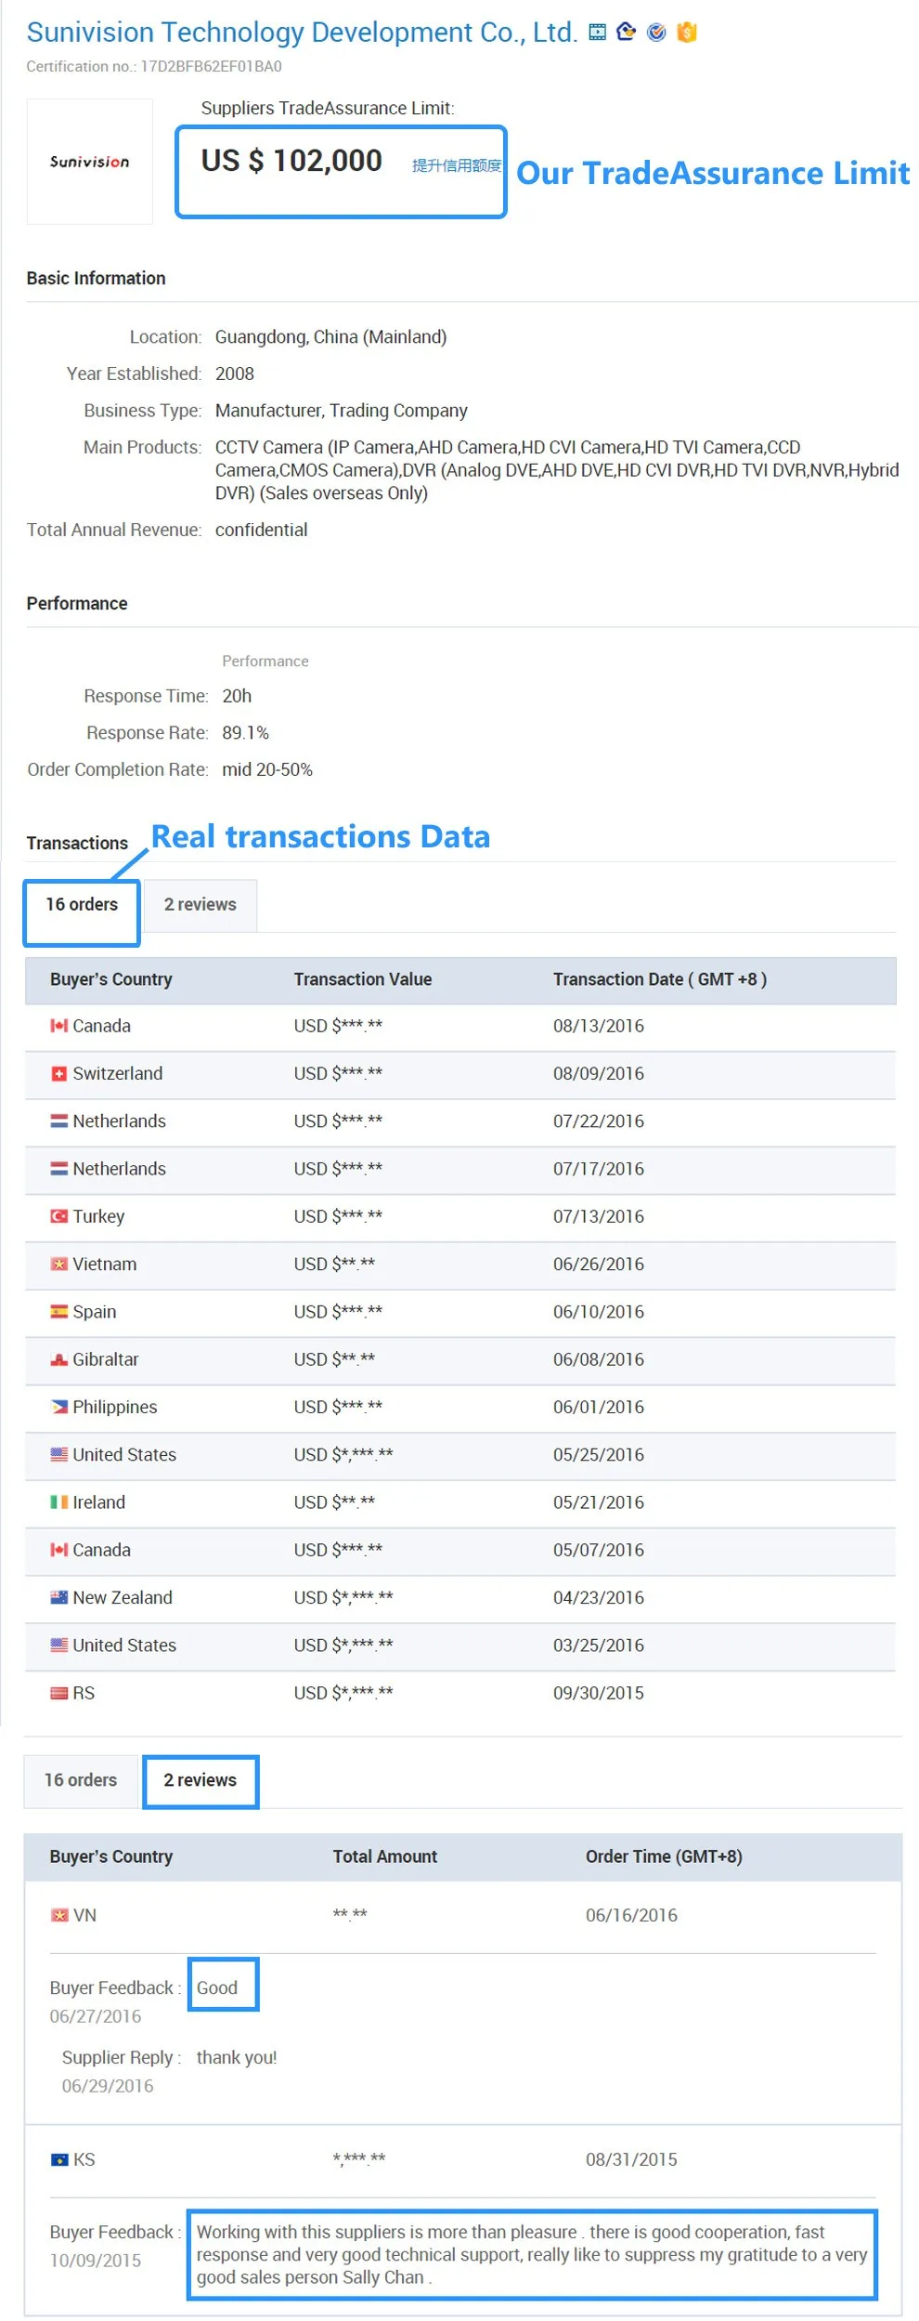Click the Transaction Date column header
Screen dimensions: 919x2321
click(659, 980)
